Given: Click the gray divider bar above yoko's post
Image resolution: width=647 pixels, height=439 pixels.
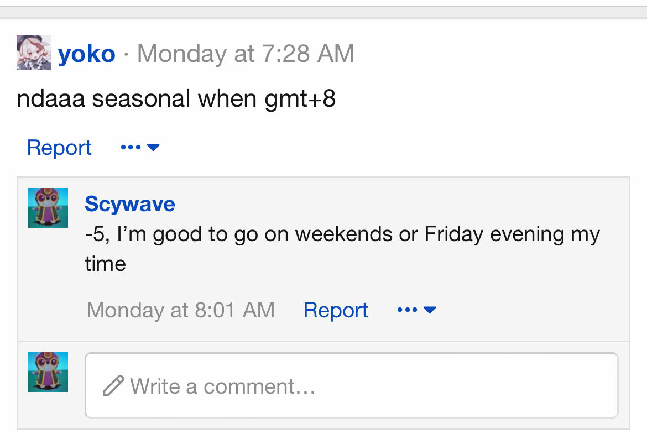Looking at the screenshot, I should click(x=323, y=12).
